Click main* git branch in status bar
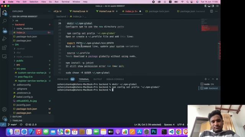Viewport: 245px width, 137px height. (12, 124)
